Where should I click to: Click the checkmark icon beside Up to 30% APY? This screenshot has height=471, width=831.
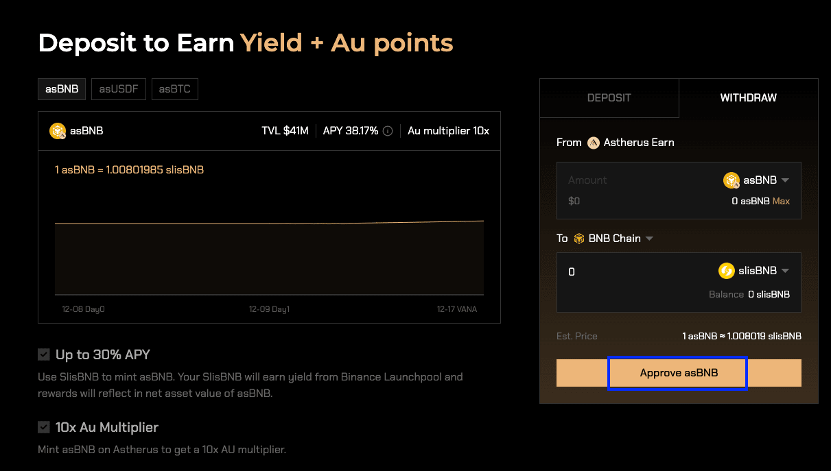tap(43, 354)
